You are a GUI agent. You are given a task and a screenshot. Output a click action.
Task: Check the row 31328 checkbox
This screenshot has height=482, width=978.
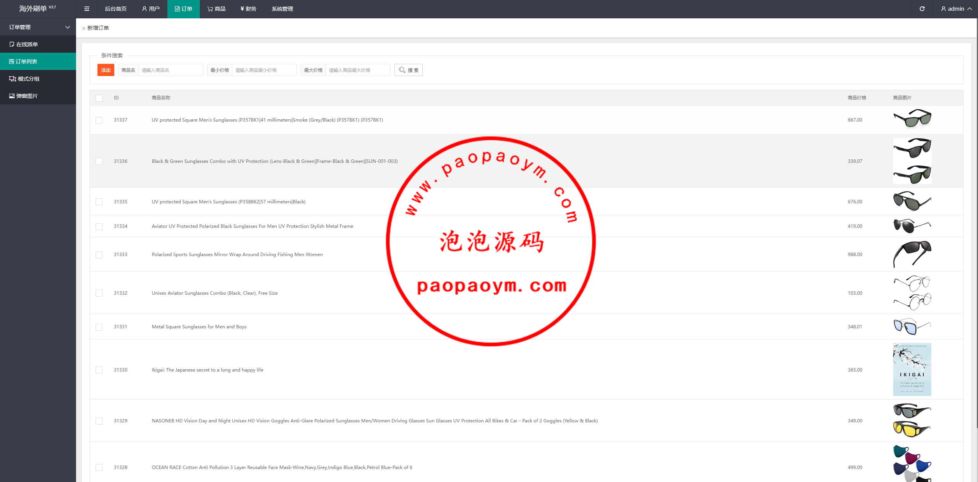click(99, 467)
